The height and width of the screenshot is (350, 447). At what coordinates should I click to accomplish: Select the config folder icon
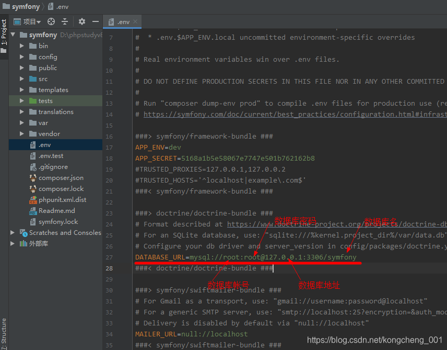(x=33, y=57)
